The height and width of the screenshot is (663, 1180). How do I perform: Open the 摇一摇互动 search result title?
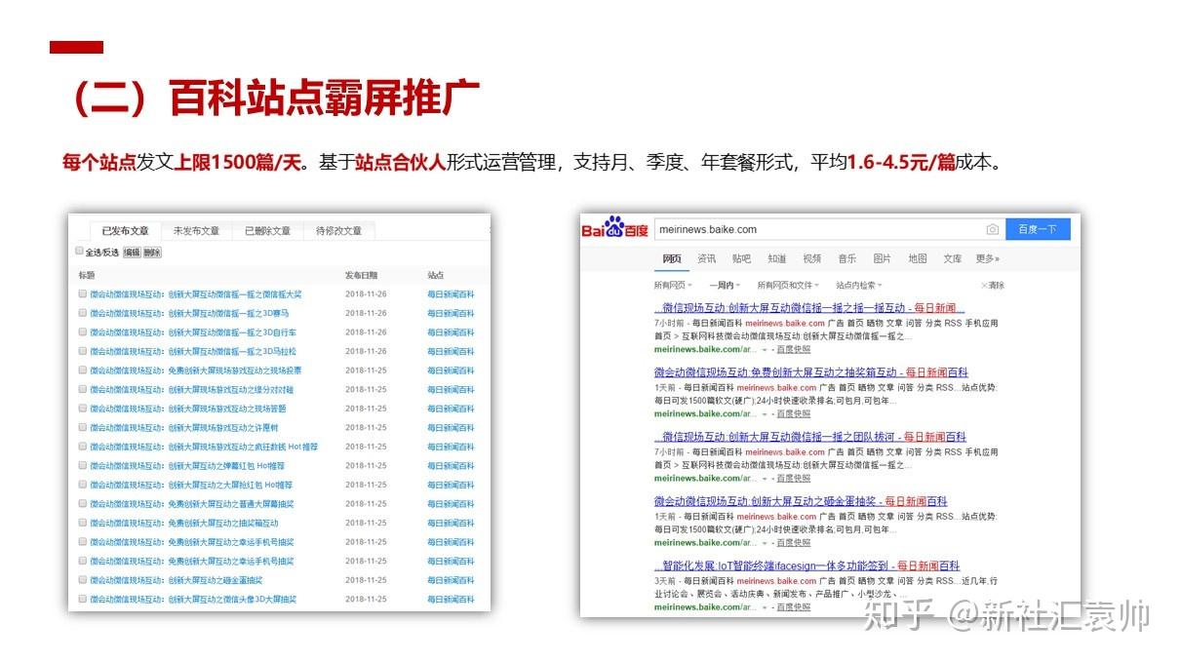tap(809, 308)
